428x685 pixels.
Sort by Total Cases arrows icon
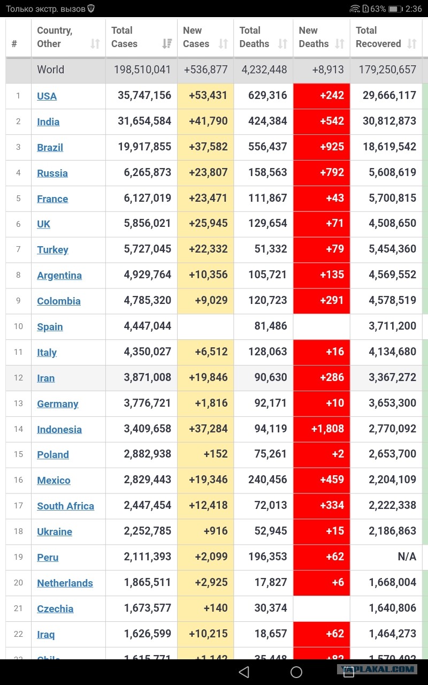pyautogui.click(x=167, y=44)
